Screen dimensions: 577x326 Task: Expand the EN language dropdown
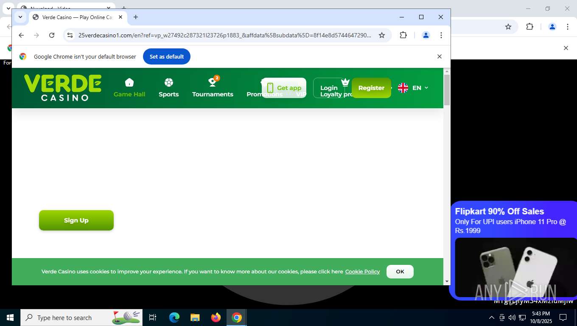pyautogui.click(x=420, y=88)
